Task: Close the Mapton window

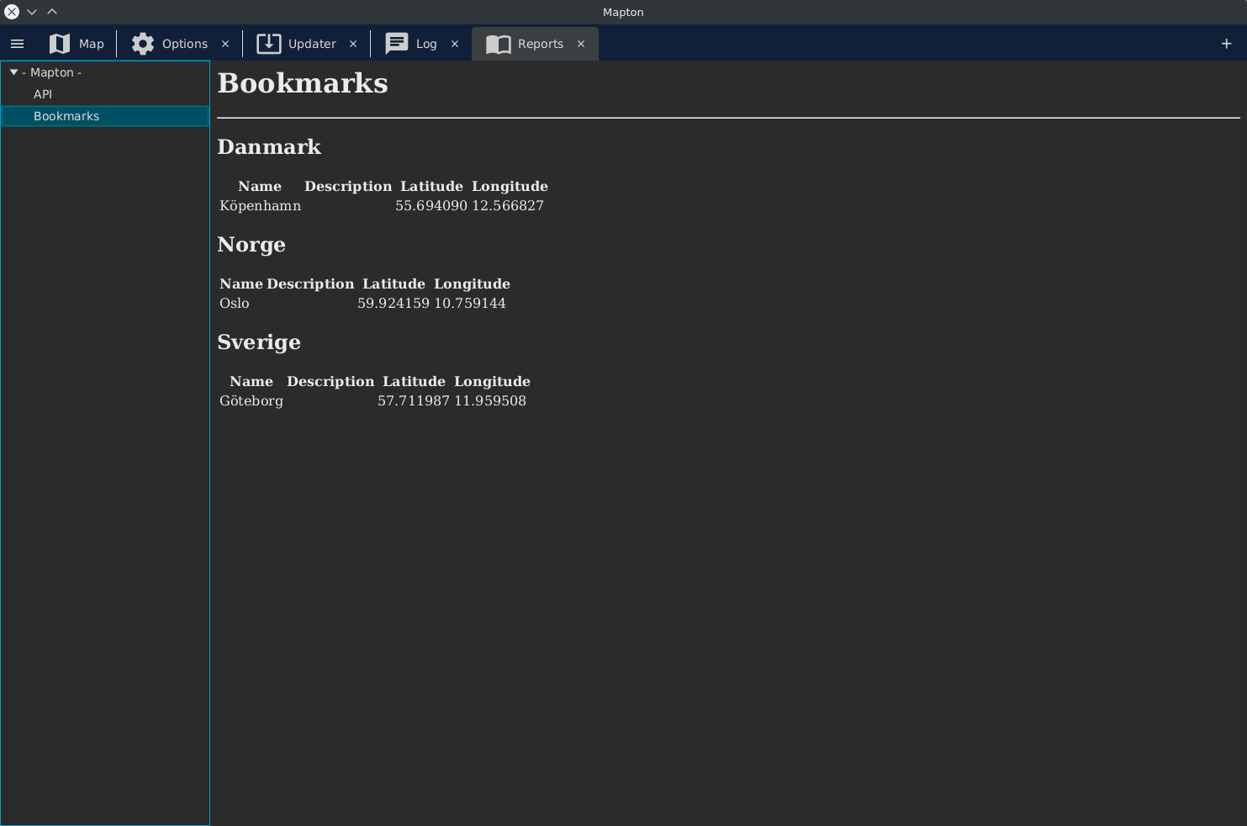Action: pos(12,12)
